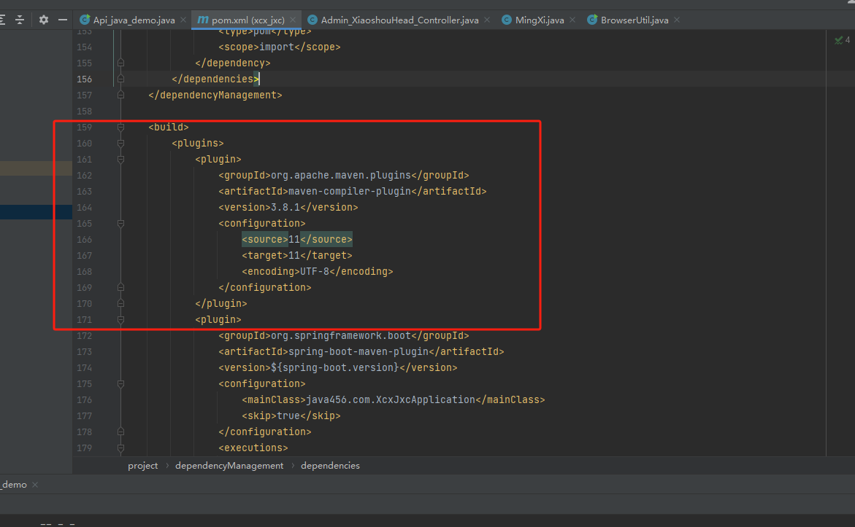Click line number 168 in the gutter
This screenshot has height=527, width=855.
click(x=84, y=272)
